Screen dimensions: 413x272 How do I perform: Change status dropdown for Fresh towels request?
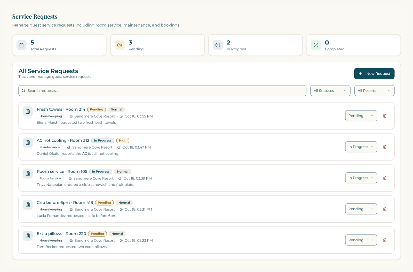tap(361, 116)
